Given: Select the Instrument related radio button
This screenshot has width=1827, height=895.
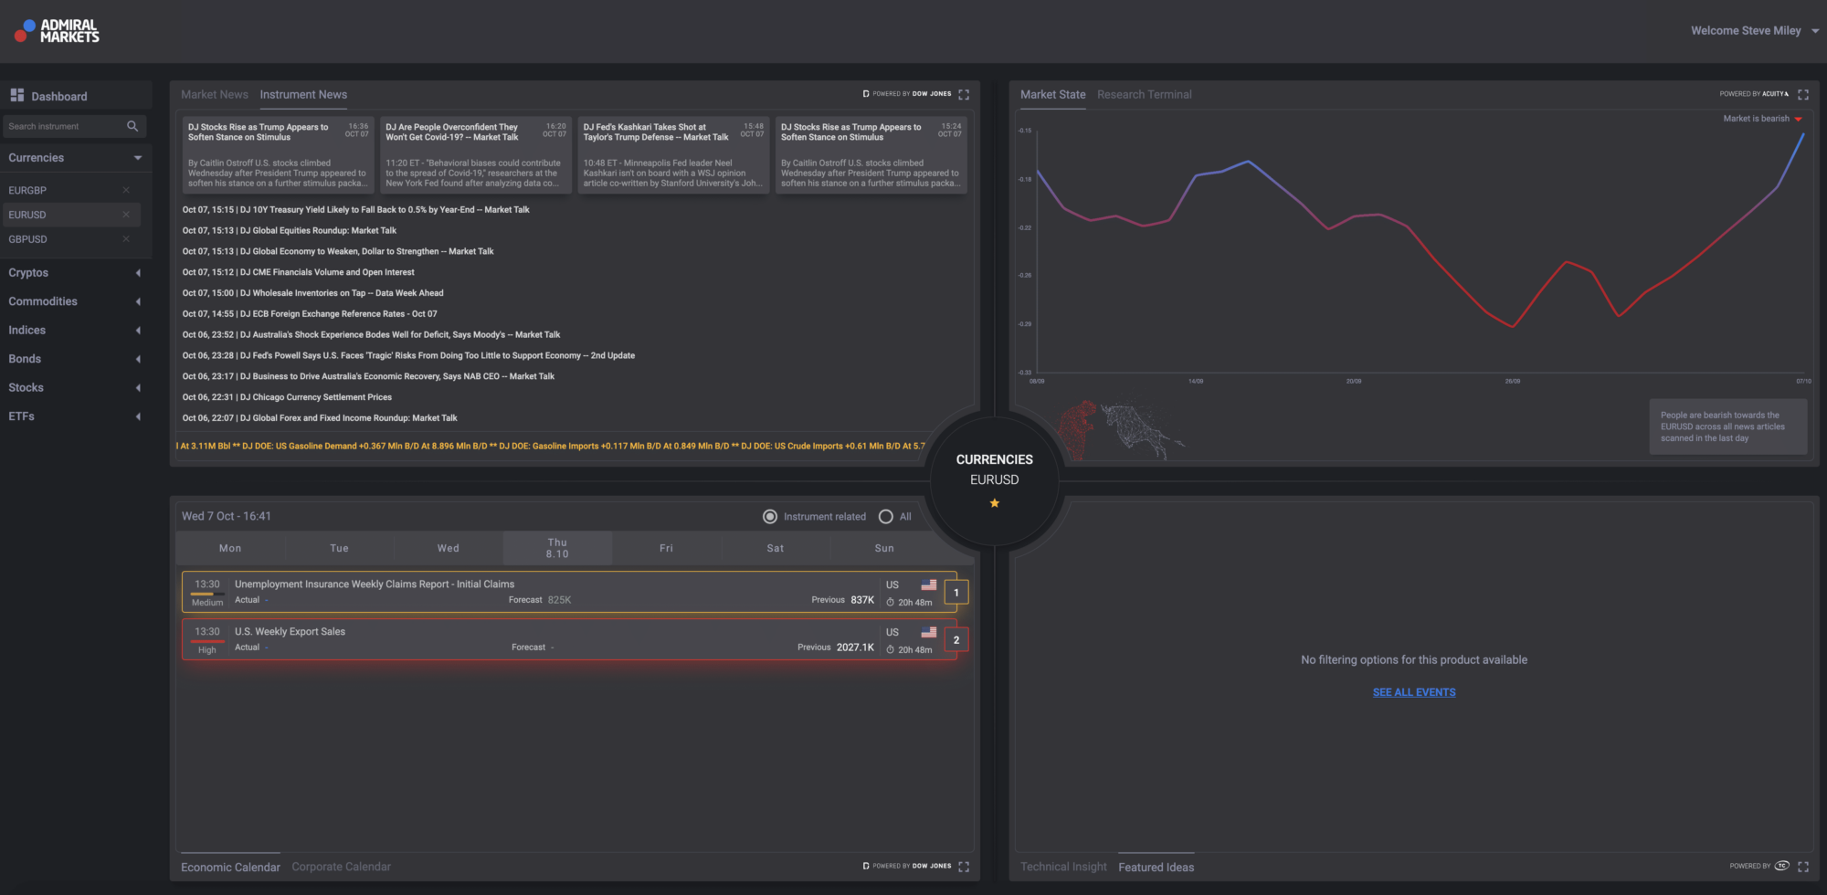Looking at the screenshot, I should pyautogui.click(x=770, y=517).
